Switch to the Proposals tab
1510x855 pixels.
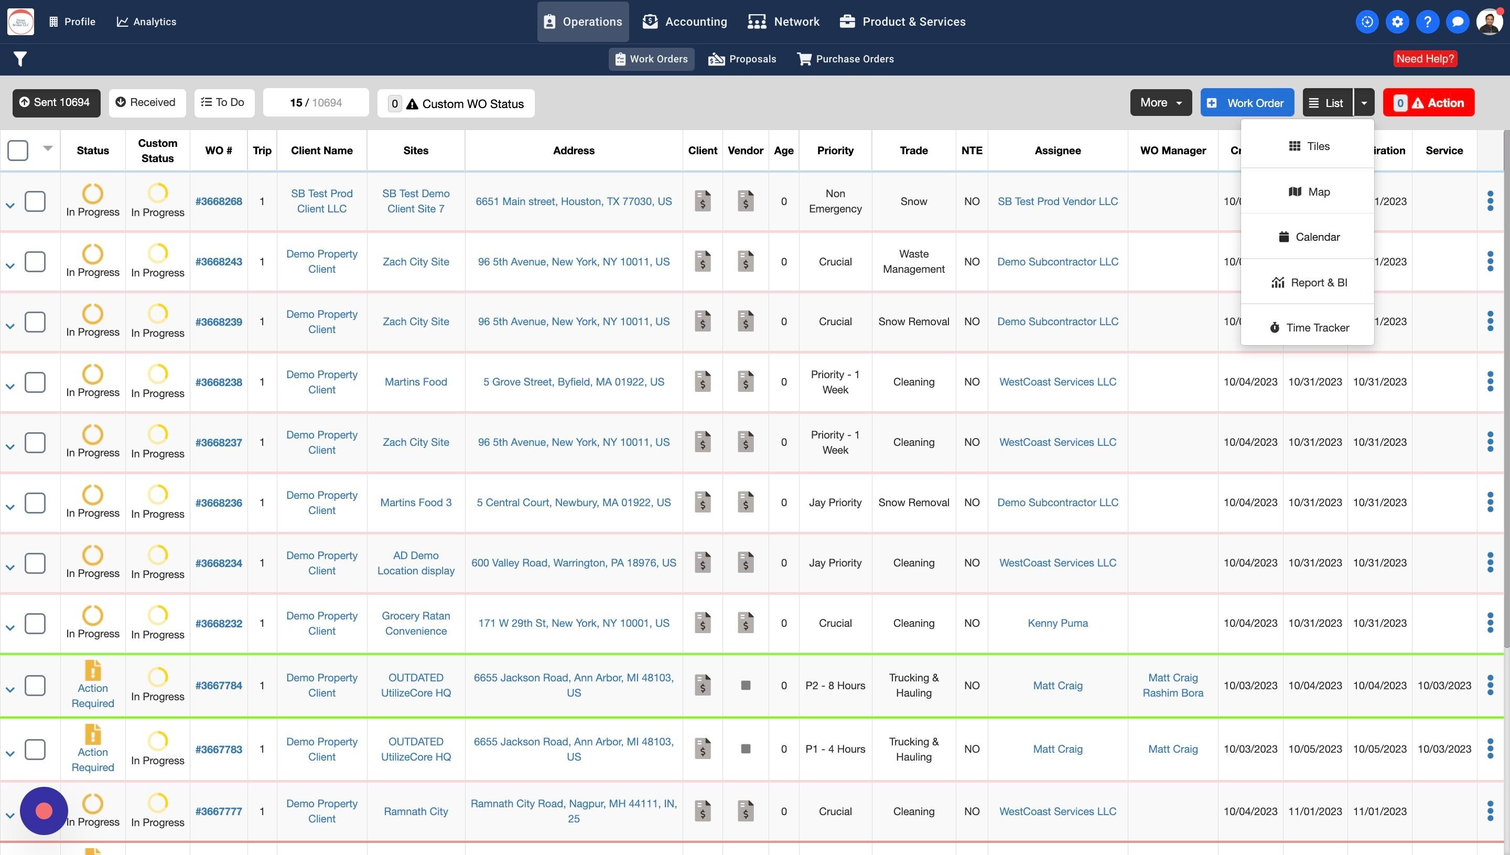tap(742, 59)
